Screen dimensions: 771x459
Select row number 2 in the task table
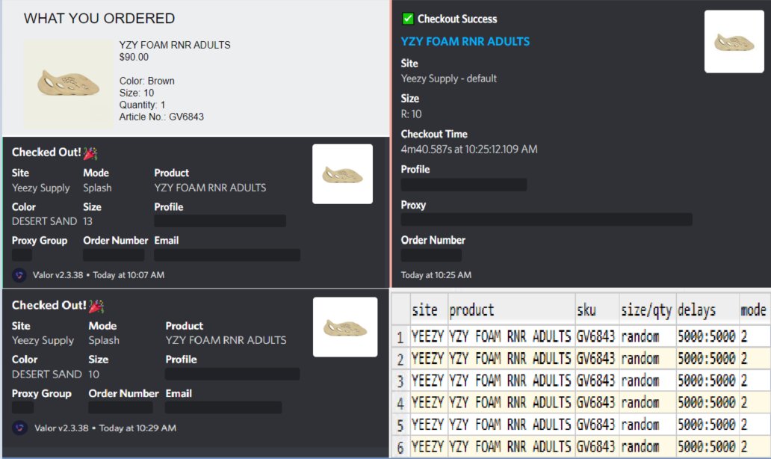click(400, 359)
